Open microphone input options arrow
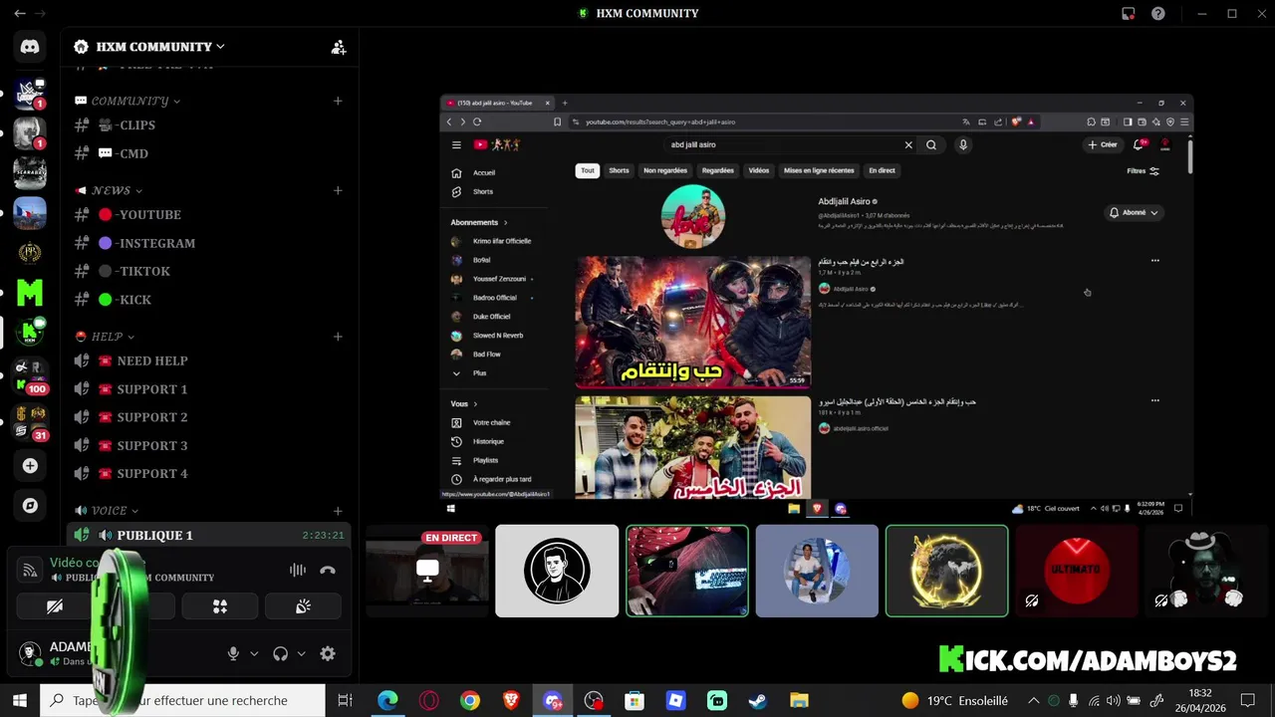The height and width of the screenshot is (717, 1275). pyautogui.click(x=254, y=654)
